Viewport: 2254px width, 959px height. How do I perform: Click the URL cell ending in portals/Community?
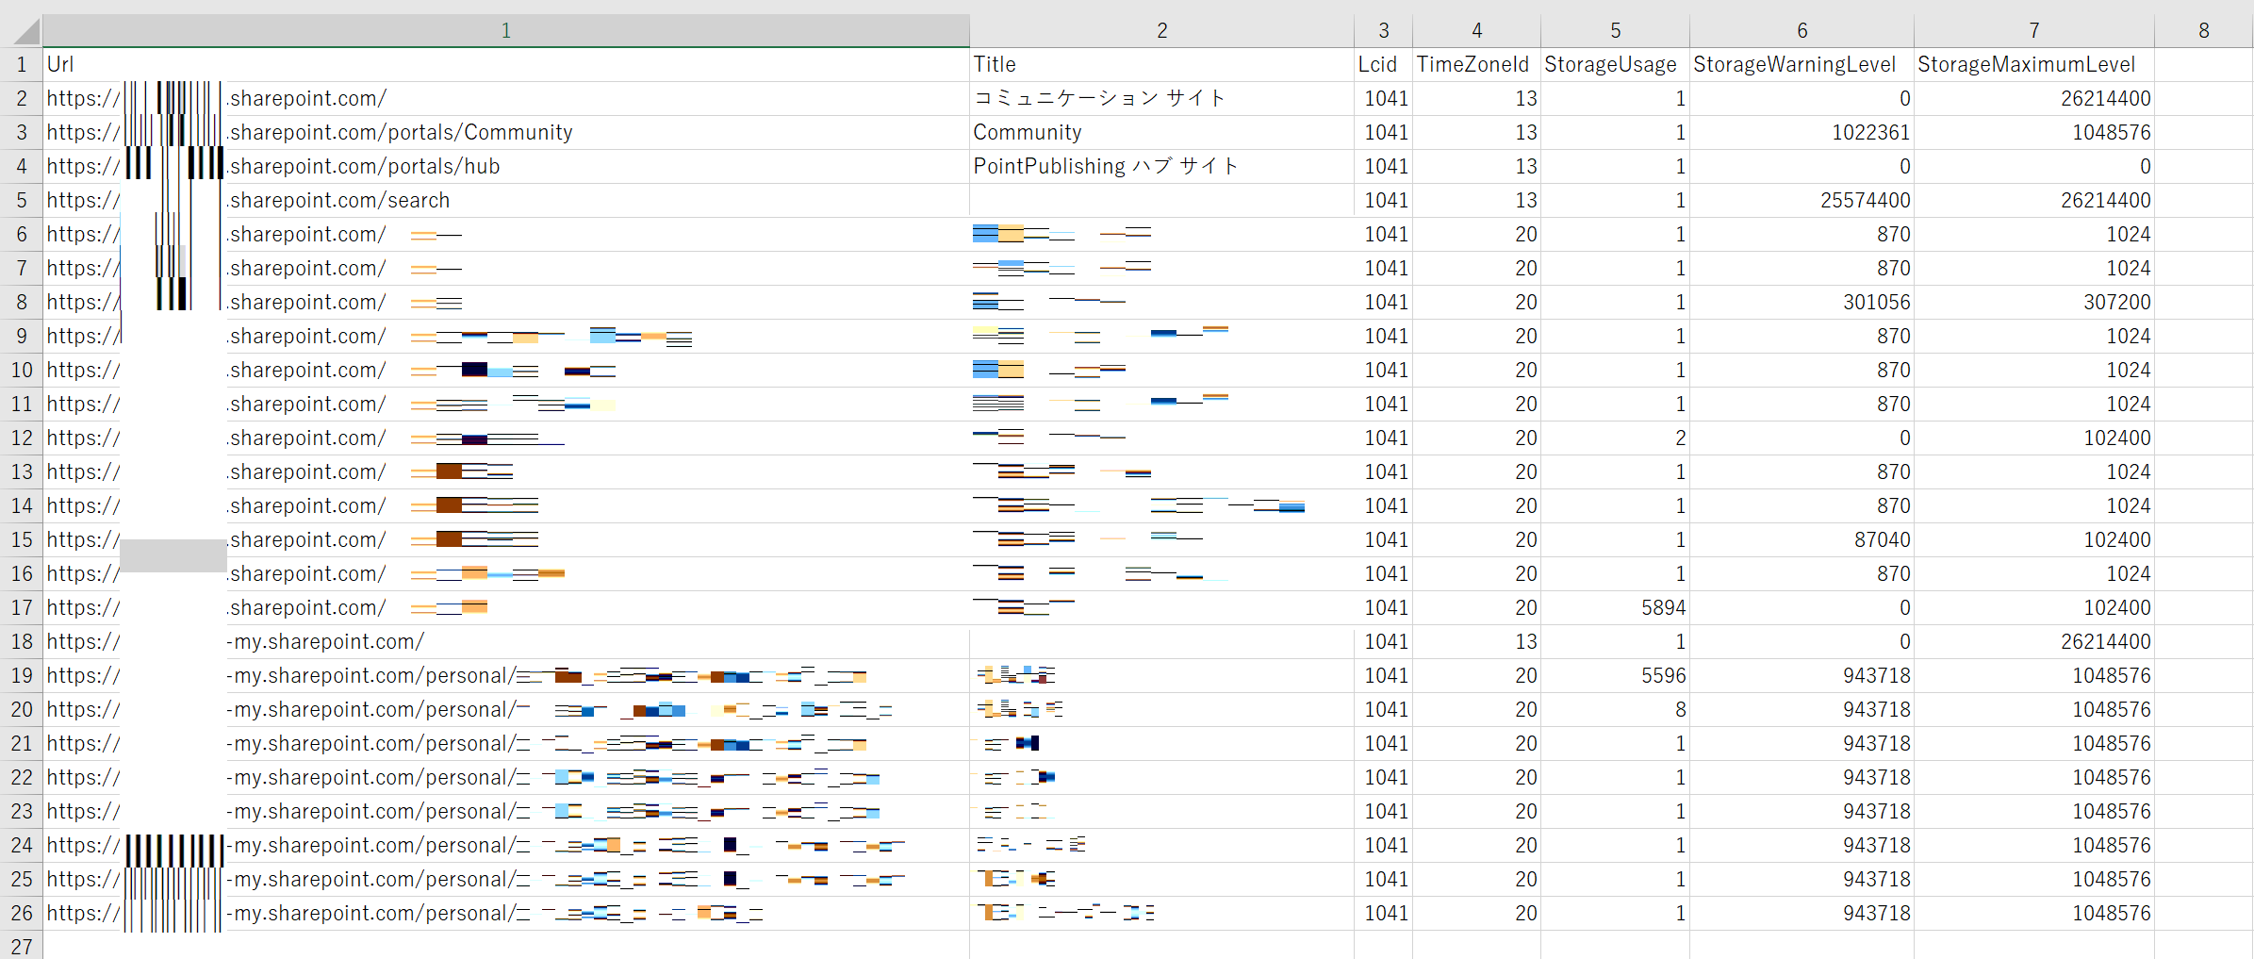pyautogui.click(x=506, y=132)
